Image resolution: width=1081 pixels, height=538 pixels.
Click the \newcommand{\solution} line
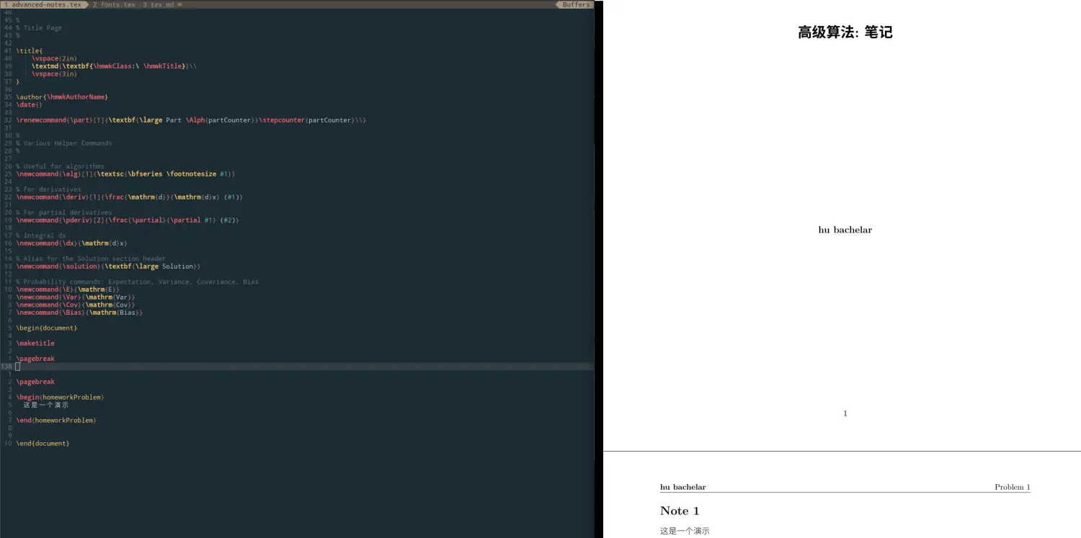coord(108,266)
